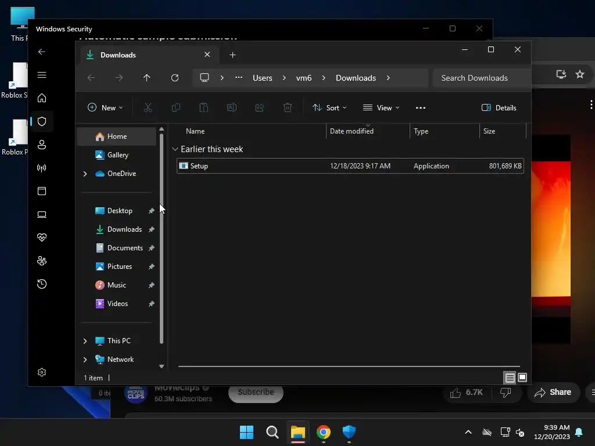This screenshot has height=446, width=595.
Task: Expand the This PC tree node
Action: [x=85, y=341]
